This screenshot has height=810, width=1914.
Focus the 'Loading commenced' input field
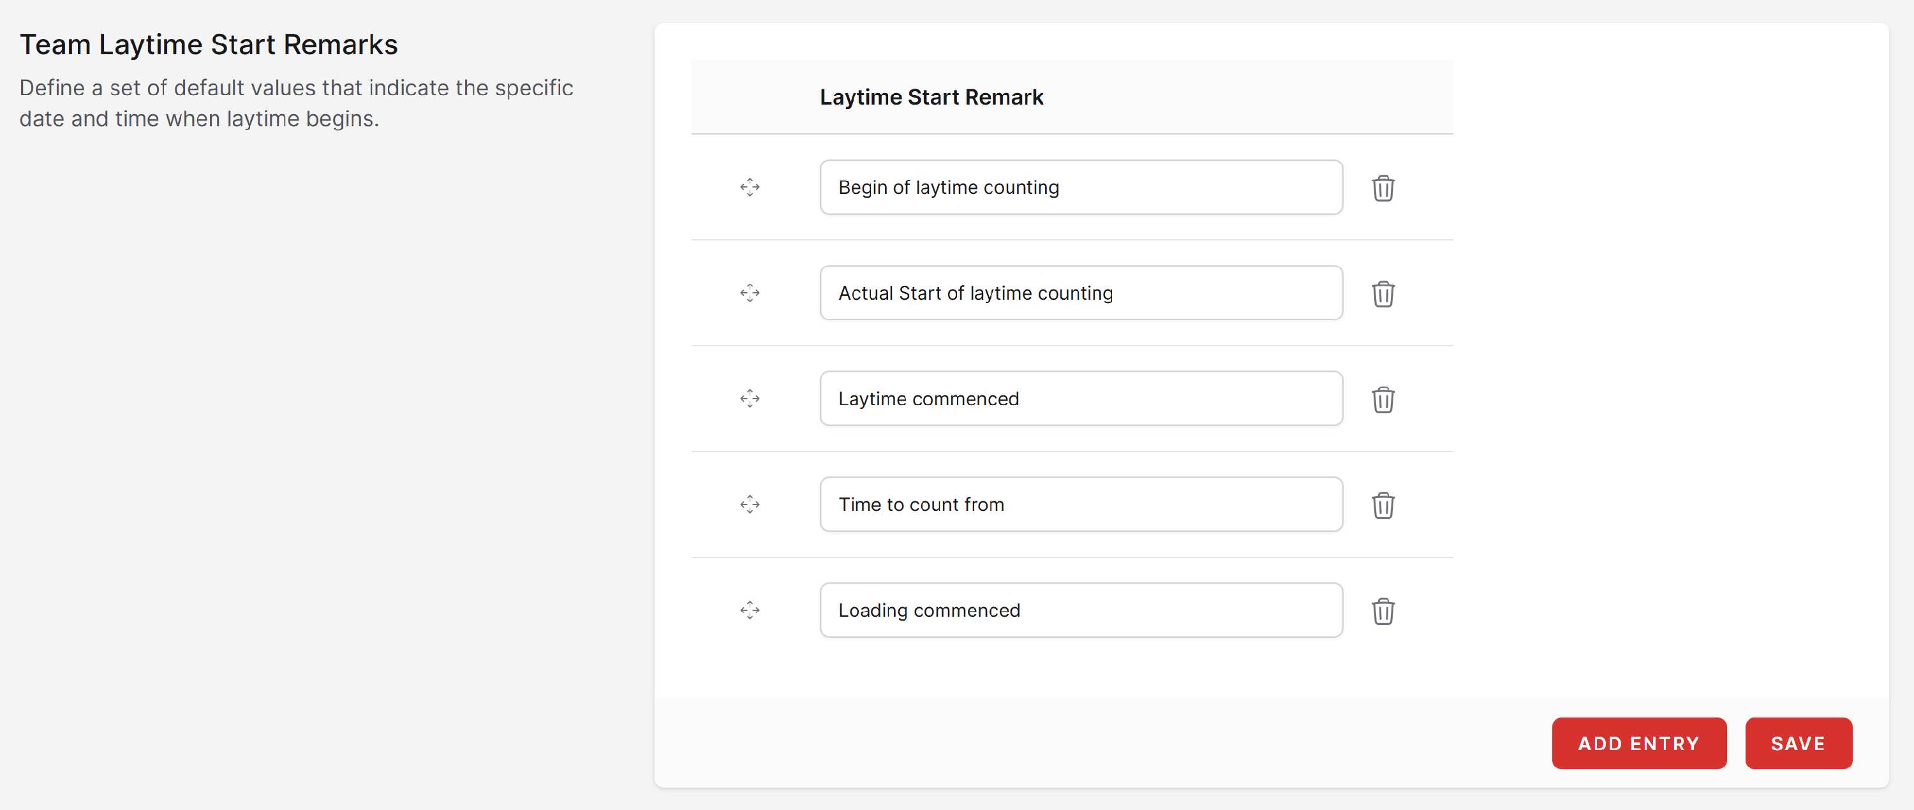(x=1080, y=610)
